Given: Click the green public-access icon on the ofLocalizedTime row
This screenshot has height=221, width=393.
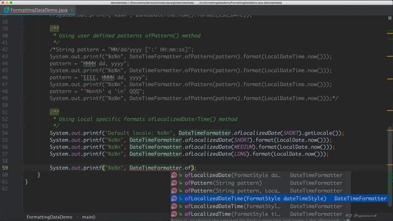Looking at the screenshot, I should pos(181,214).
